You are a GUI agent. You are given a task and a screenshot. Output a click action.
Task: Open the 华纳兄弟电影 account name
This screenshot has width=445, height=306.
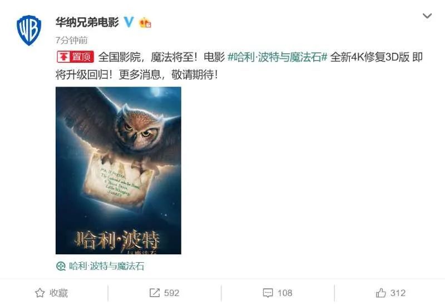87,22
